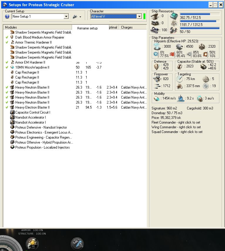The width and height of the screenshot is (225, 251).
Task: Click the calibration icon showing 100
Action: click(x=155, y=30)
